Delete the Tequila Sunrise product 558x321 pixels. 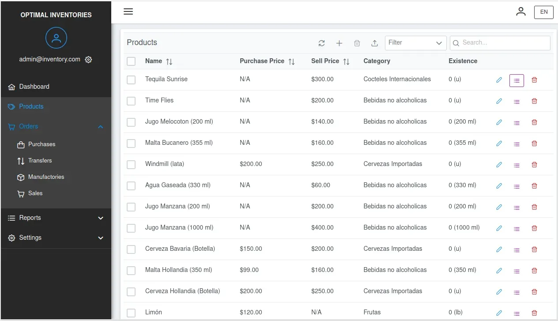click(534, 80)
